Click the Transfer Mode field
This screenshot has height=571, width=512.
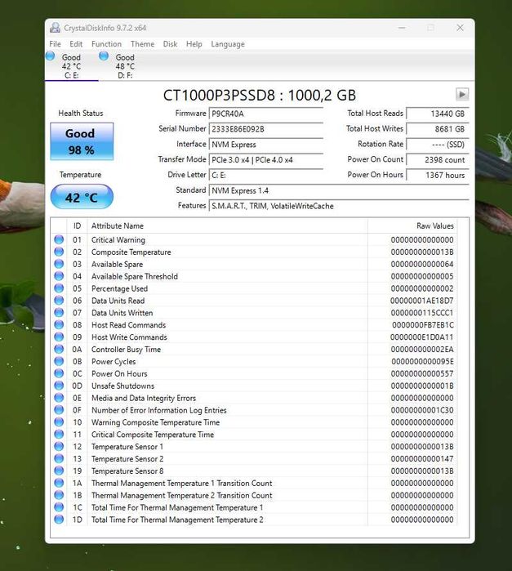(x=266, y=159)
